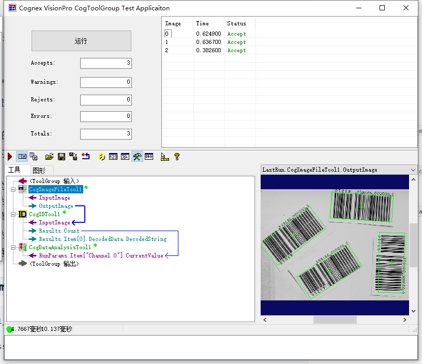The width and height of the screenshot is (422, 364).
Task: Select the Results.Count terminal
Action: (x=59, y=231)
